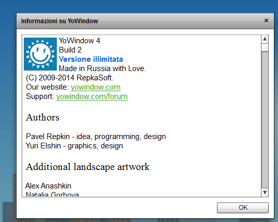Click the 'Alex Anashkin' name
This screenshot has height=222, width=278.
coord(48,186)
